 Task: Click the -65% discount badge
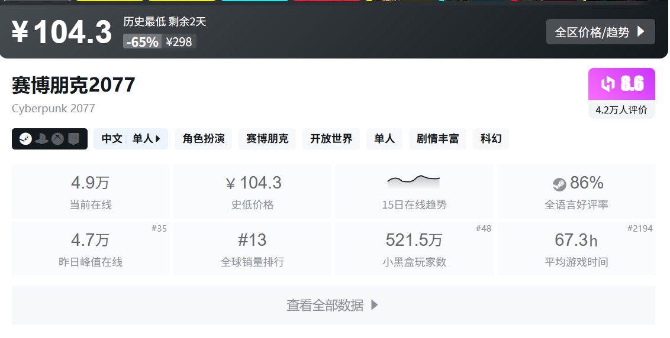pos(142,41)
